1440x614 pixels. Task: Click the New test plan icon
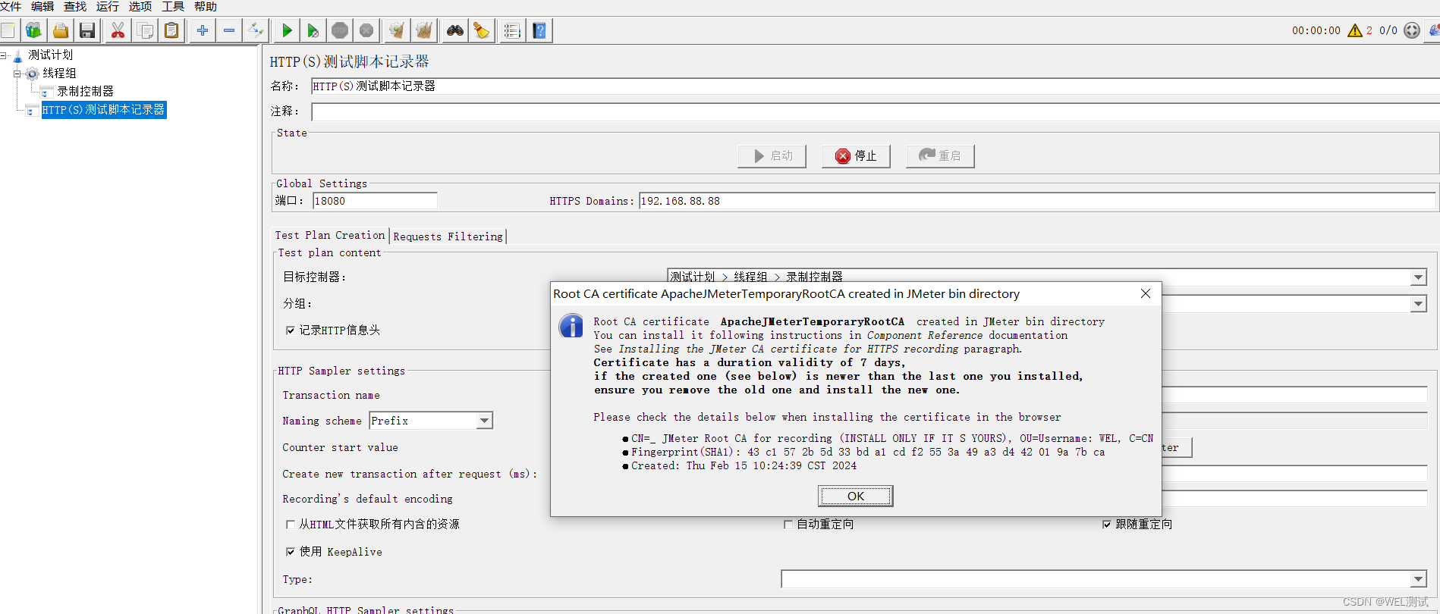tap(8, 30)
